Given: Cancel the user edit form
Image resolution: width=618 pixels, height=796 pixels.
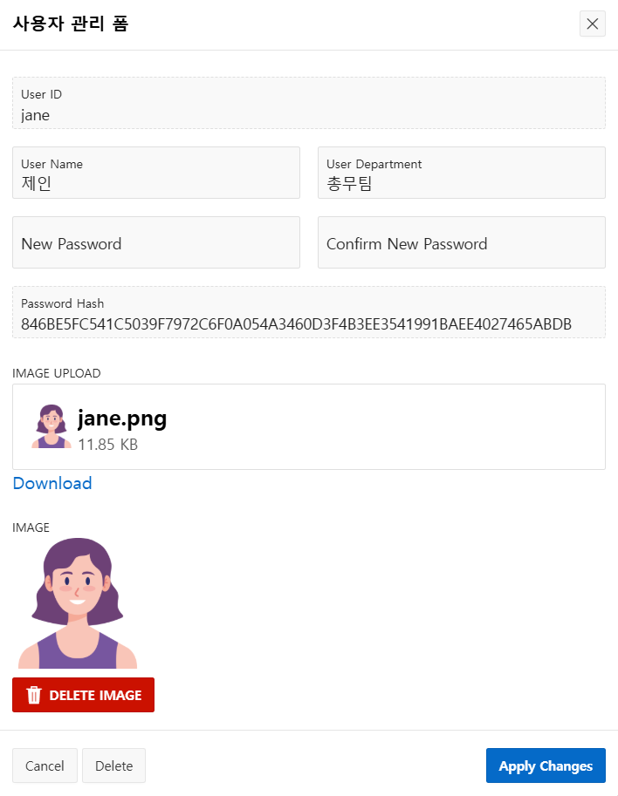Looking at the screenshot, I should [45, 765].
